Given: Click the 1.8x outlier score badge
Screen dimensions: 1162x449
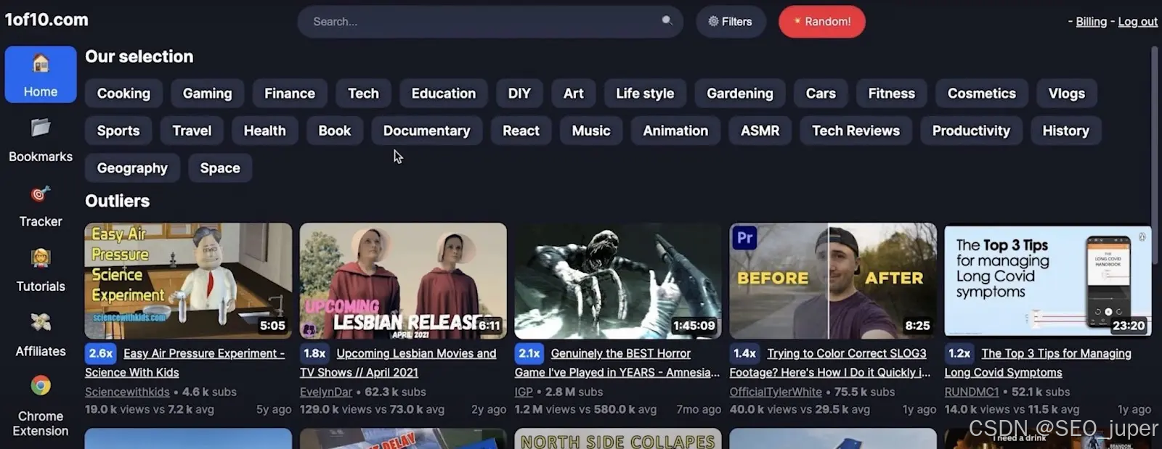Looking at the screenshot, I should coord(315,353).
